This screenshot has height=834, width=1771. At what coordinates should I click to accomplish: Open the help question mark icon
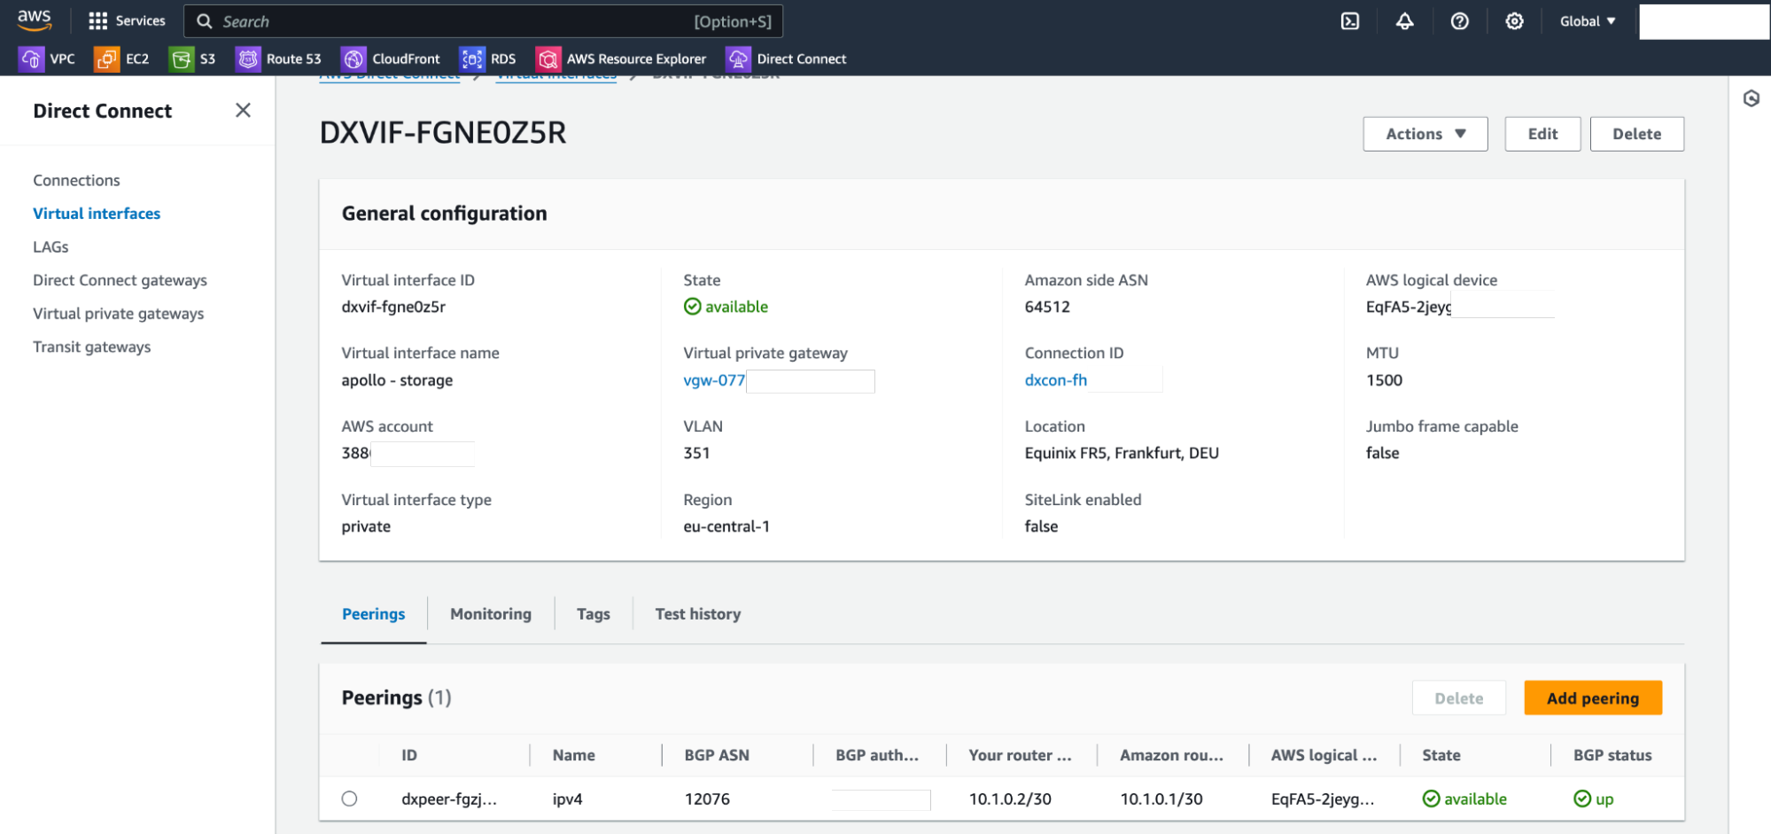pyautogui.click(x=1459, y=21)
